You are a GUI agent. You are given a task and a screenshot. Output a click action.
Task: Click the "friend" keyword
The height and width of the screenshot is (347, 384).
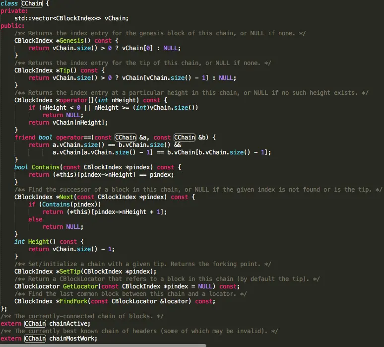(x=25, y=138)
